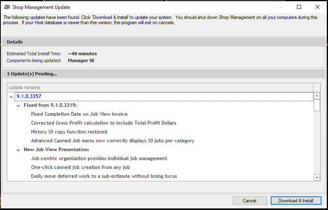
Task: Collapse the 9.1.0.3357 version node
Action: (11, 97)
